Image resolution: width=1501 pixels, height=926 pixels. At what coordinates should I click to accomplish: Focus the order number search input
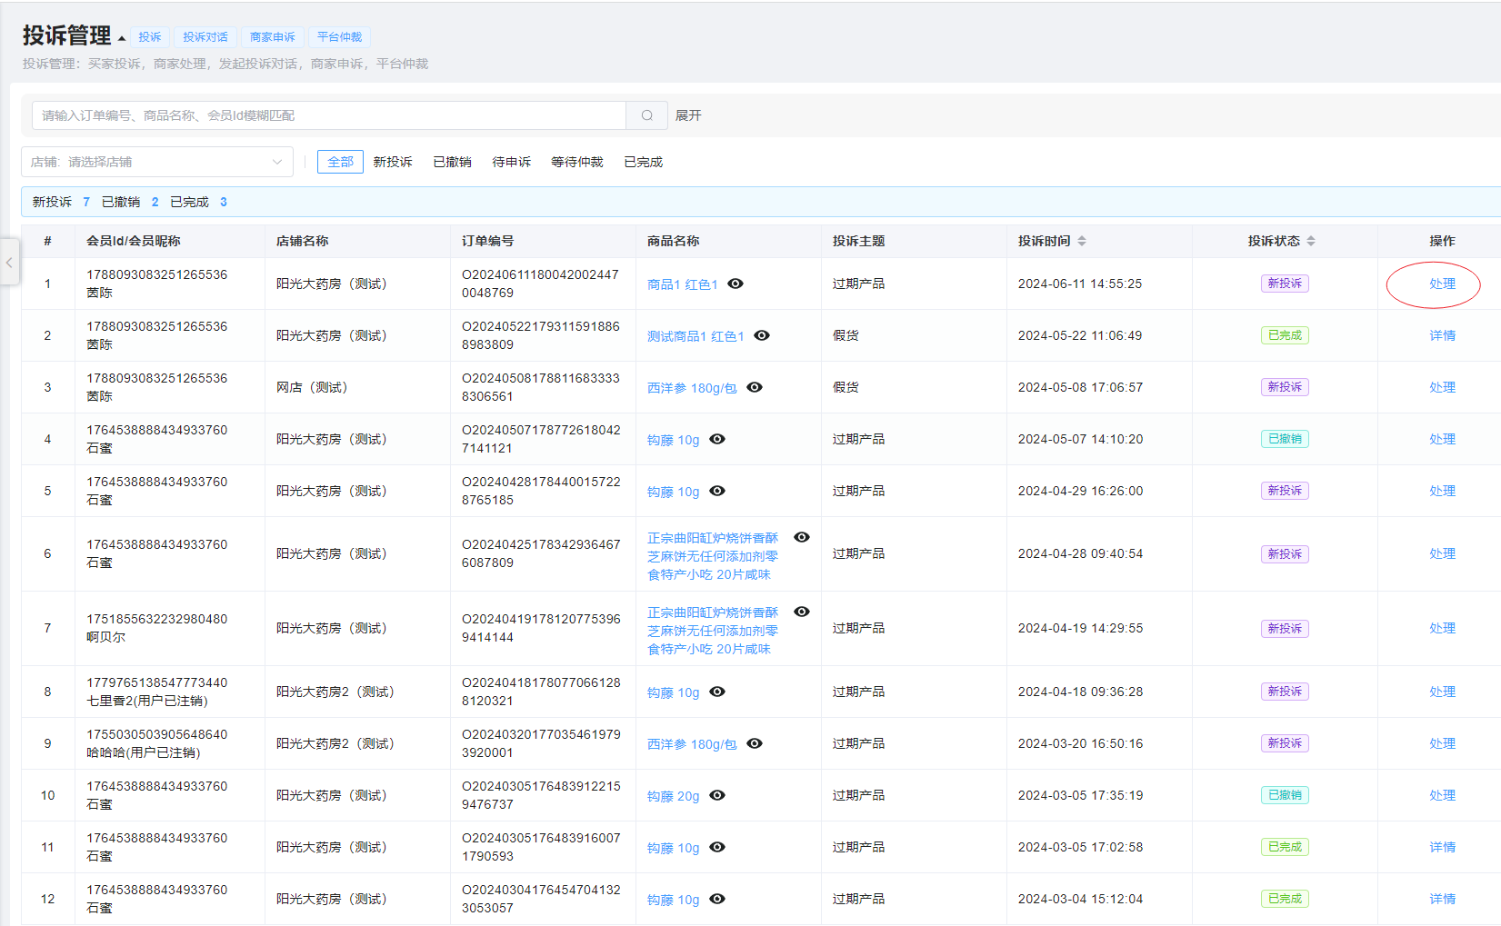click(x=329, y=115)
